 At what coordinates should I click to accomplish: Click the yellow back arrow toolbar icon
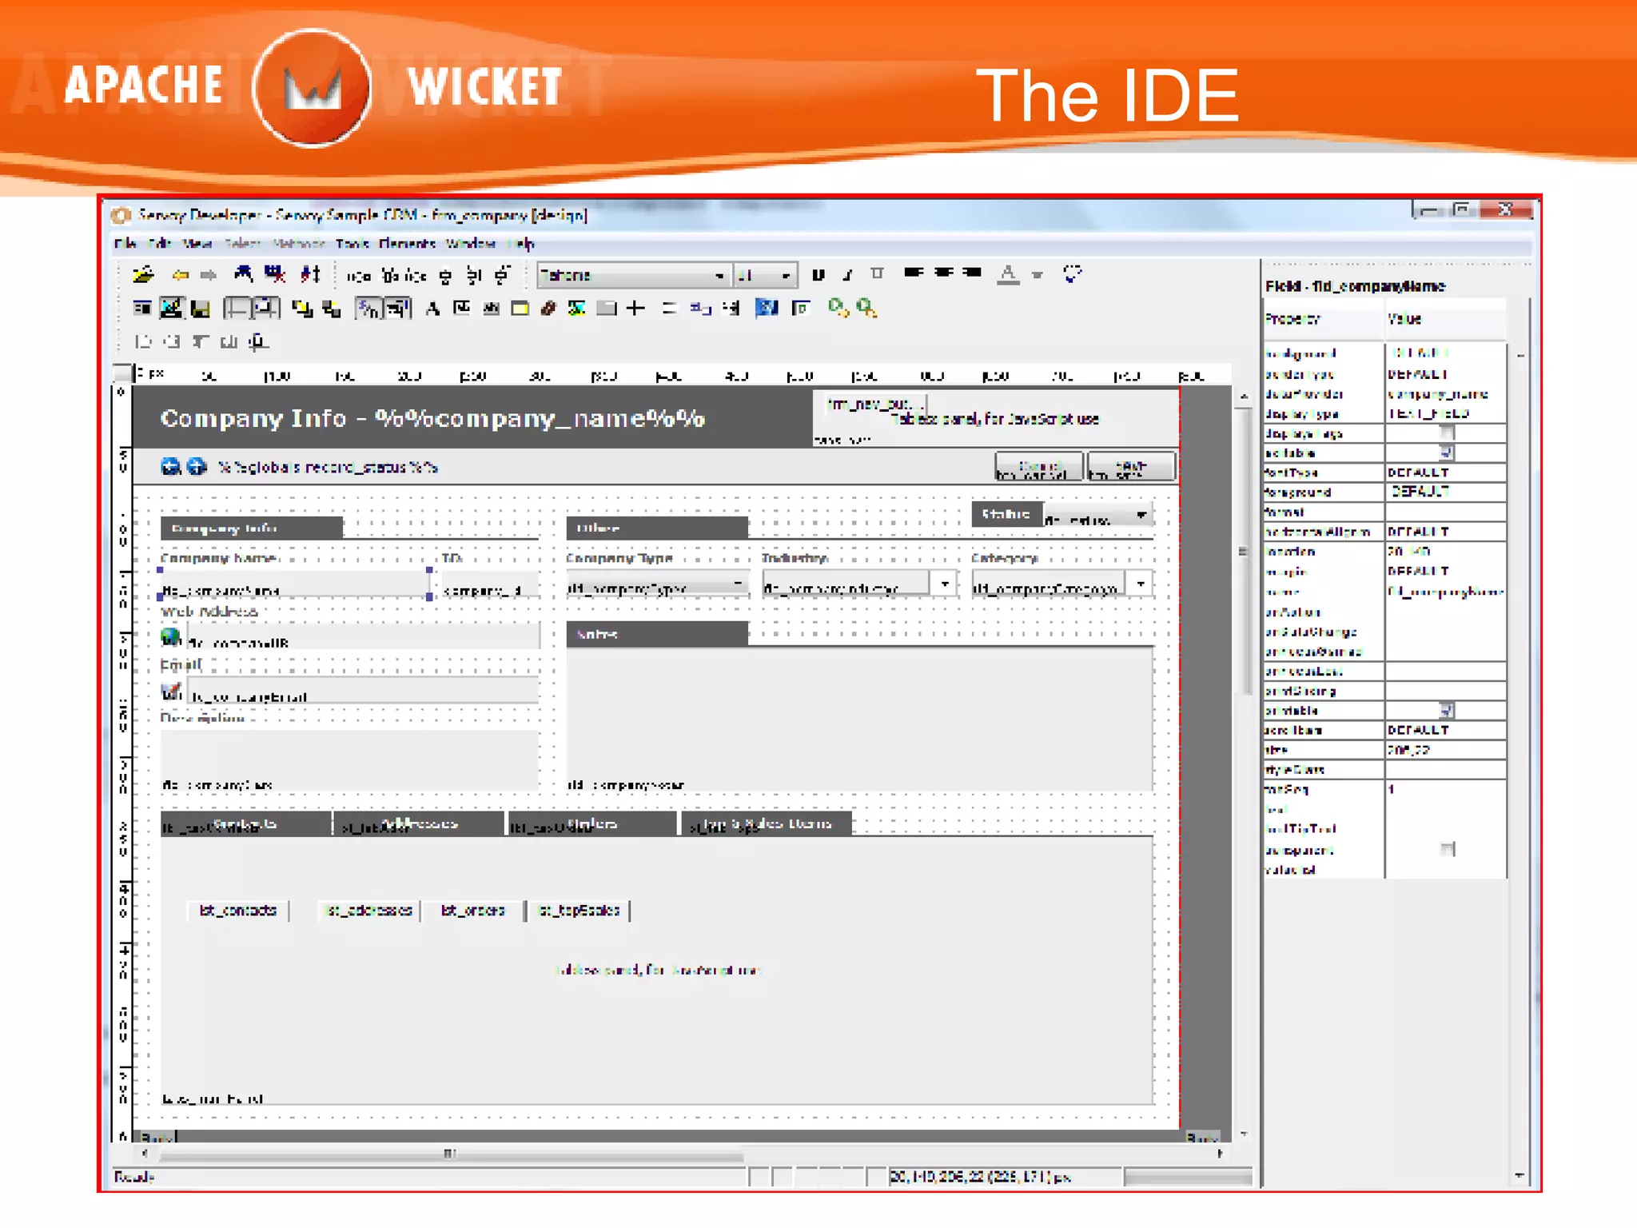(x=180, y=275)
